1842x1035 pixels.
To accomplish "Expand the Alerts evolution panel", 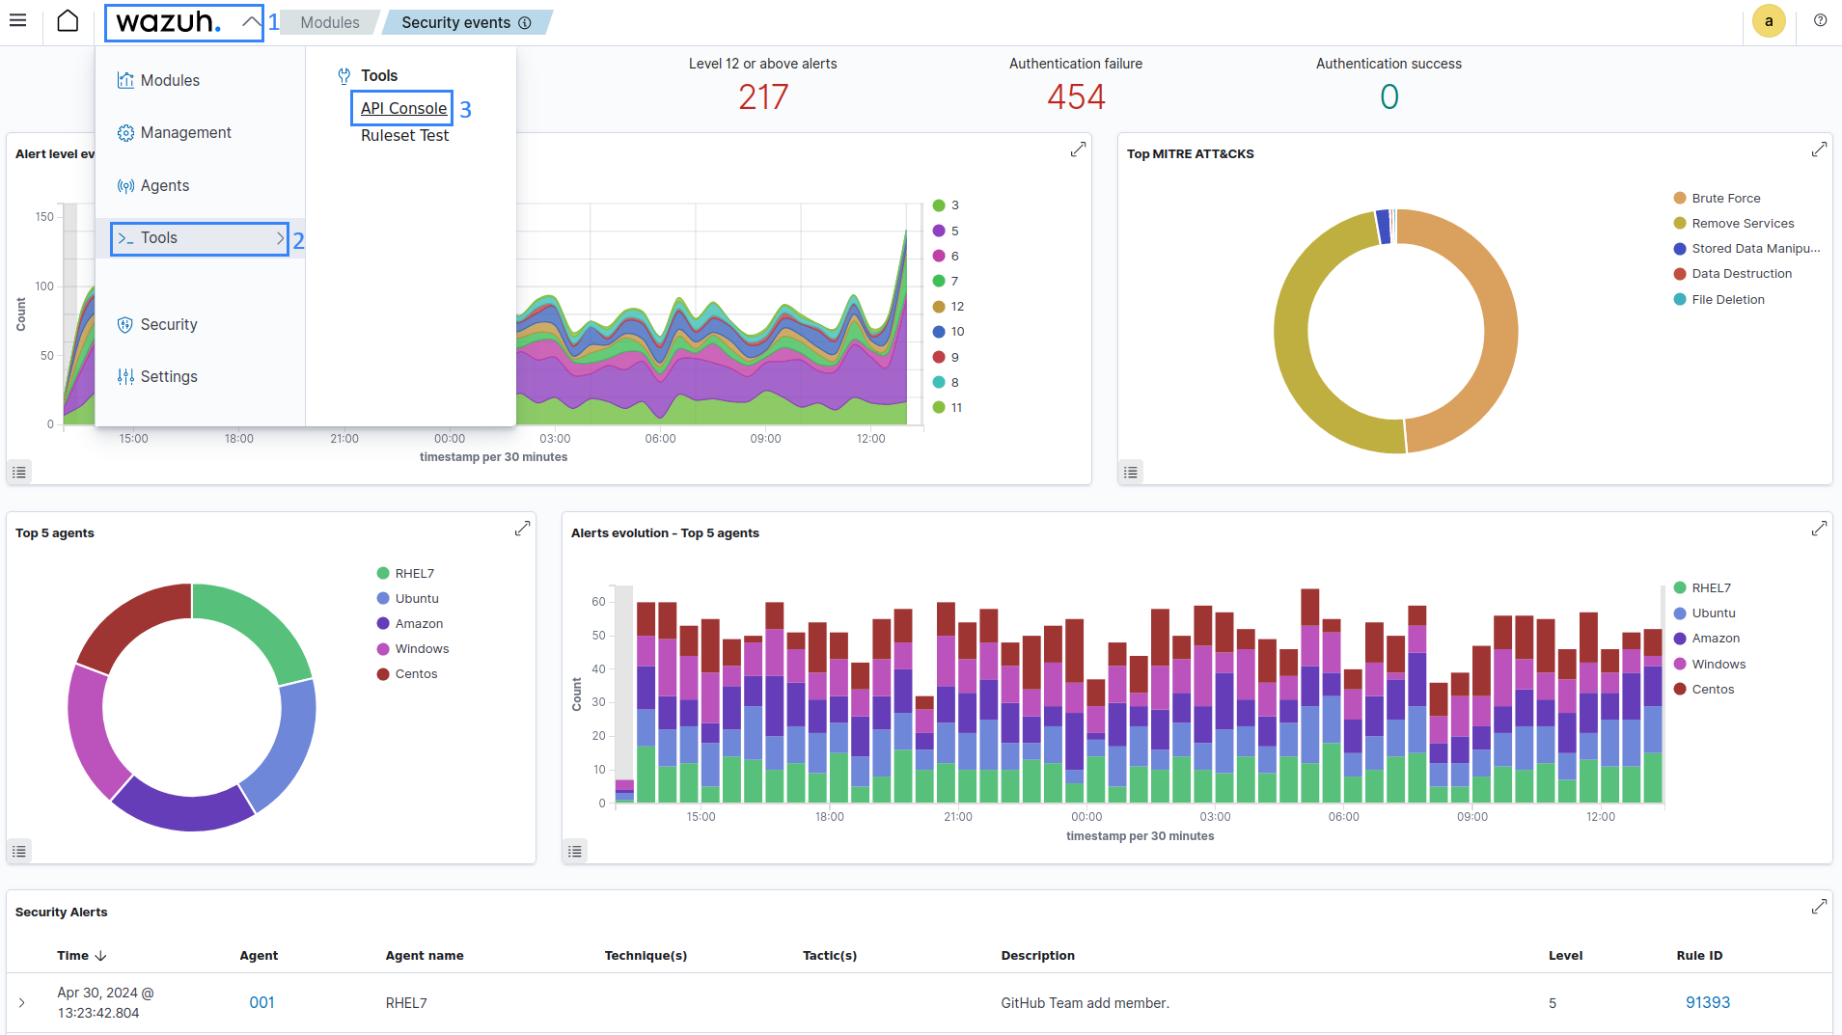I will pos(1819,529).
